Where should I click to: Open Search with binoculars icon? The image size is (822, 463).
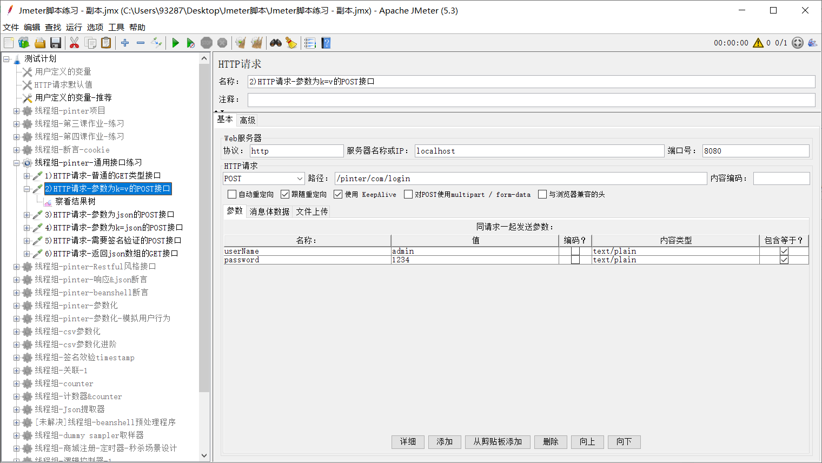[x=276, y=43]
